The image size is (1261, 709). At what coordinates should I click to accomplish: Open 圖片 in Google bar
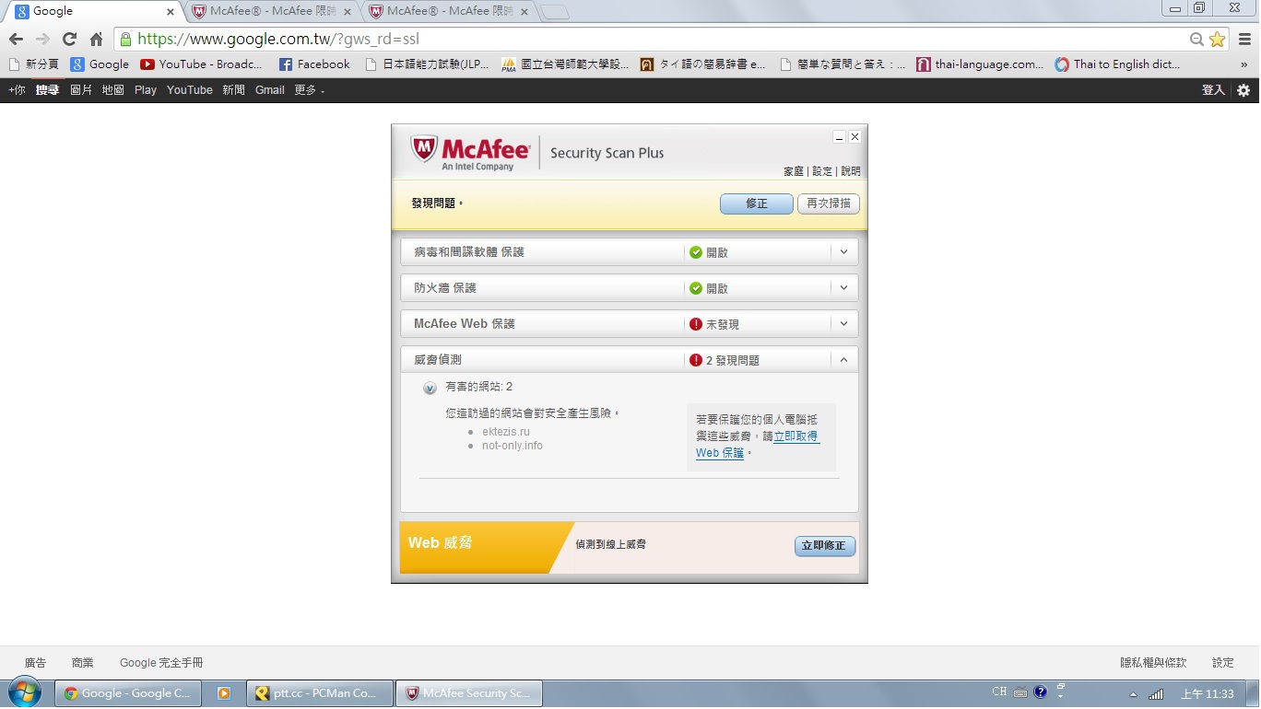pyautogui.click(x=81, y=90)
